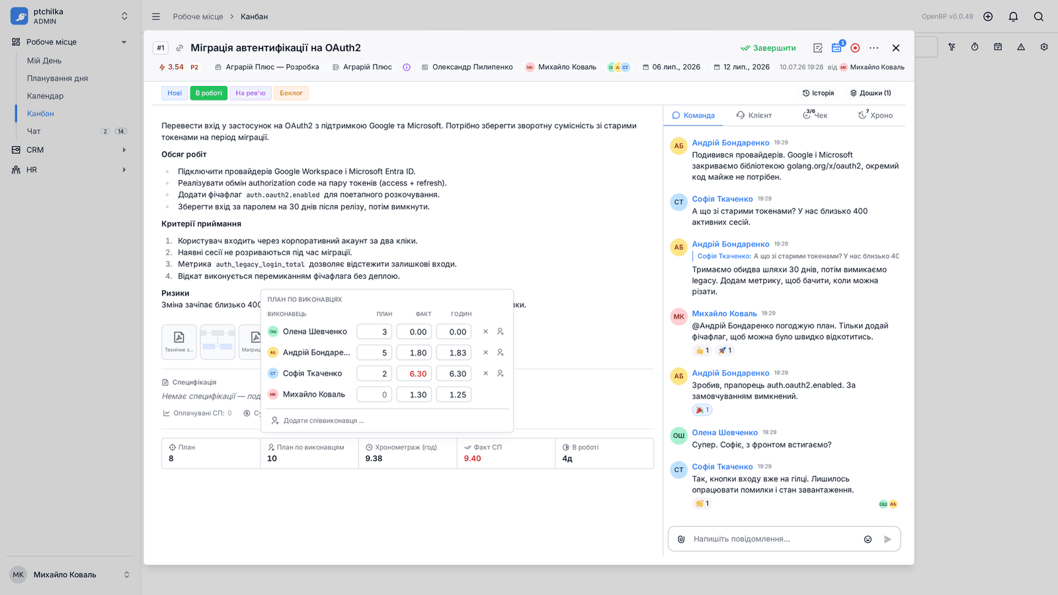Open the notifications bell
The width and height of the screenshot is (1058, 595).
click(1013, 17)
